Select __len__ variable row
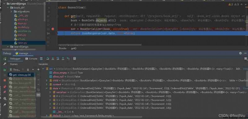The image size is (248, 119). pyautogui.click(x=63, y=112)
